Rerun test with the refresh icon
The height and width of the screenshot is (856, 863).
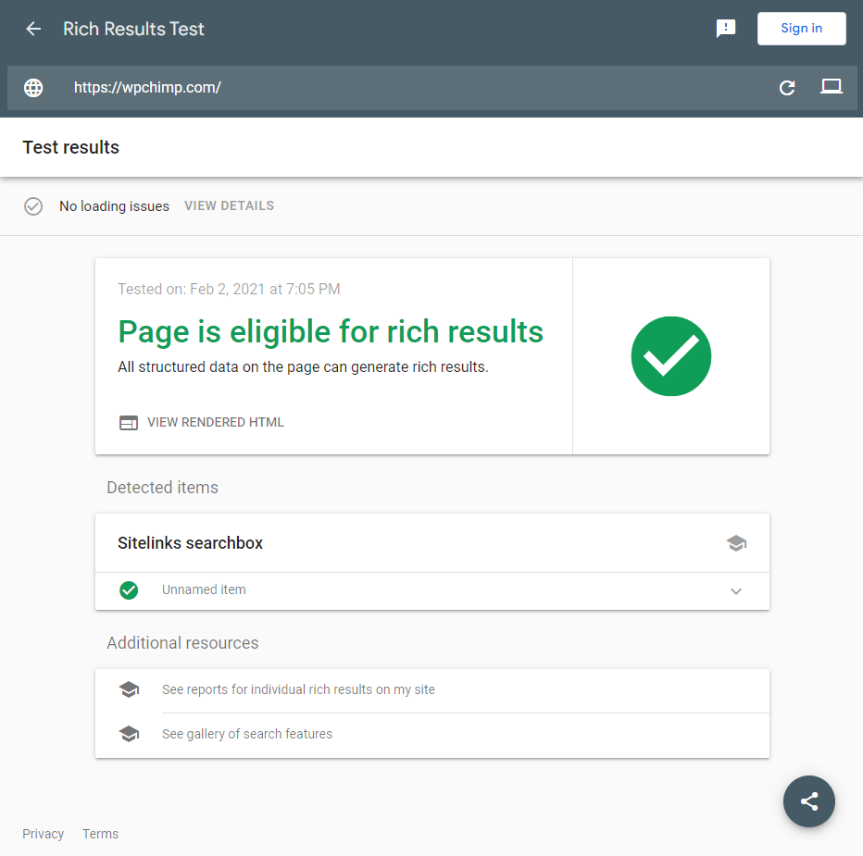787,88
